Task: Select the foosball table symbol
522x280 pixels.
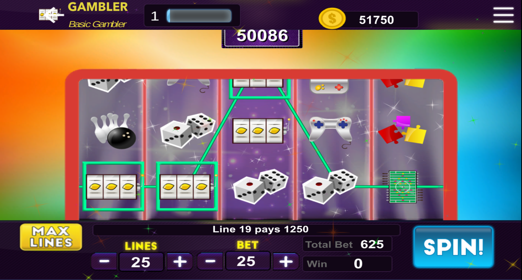Action: tap(403, 187)
